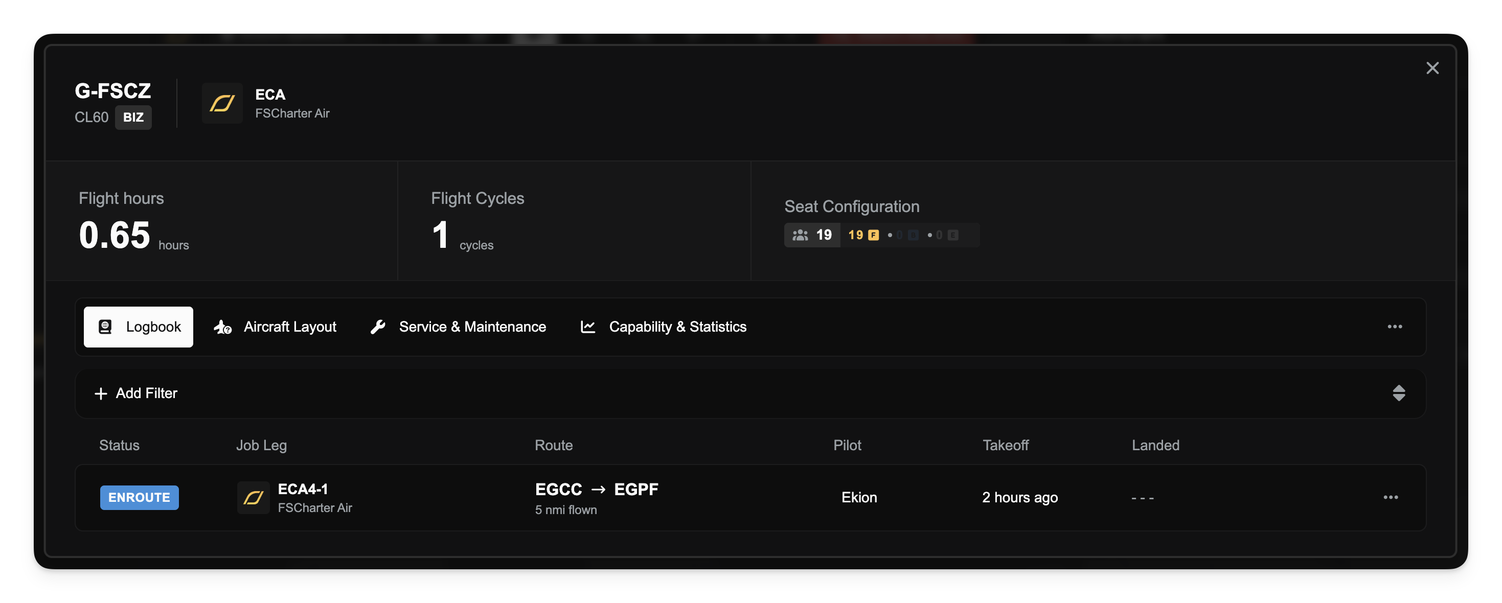
Task: Click the passengers icon in Seat Configuration
Action: coord(800,235)
